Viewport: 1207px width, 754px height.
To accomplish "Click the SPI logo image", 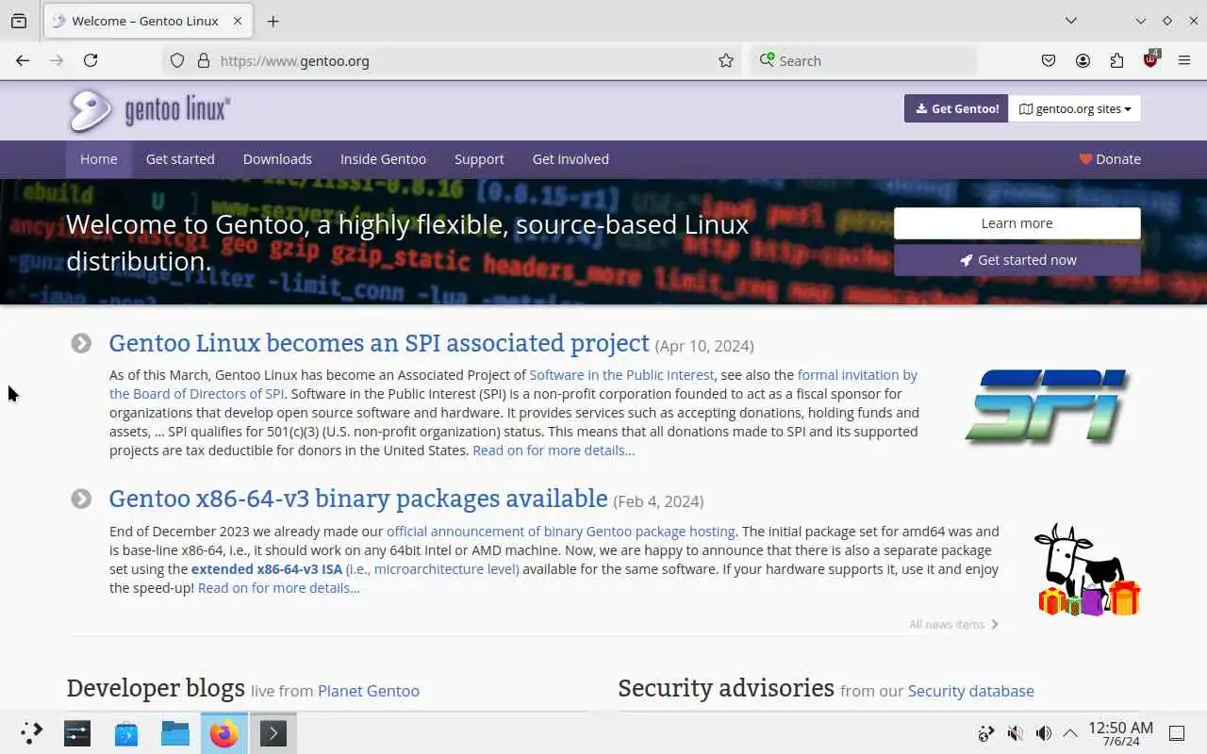I will (x=1048, y=406).
